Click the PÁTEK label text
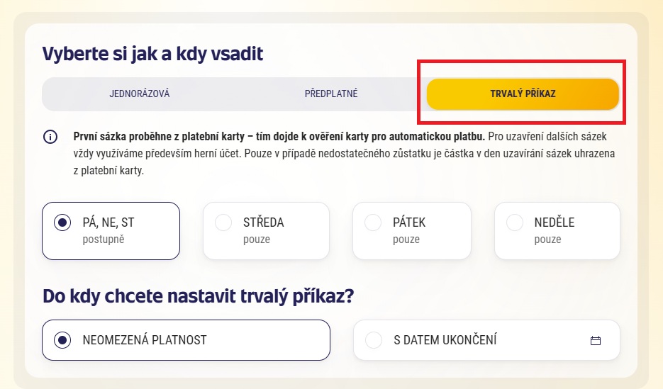The image size is (663, 389). click(409, 222)
